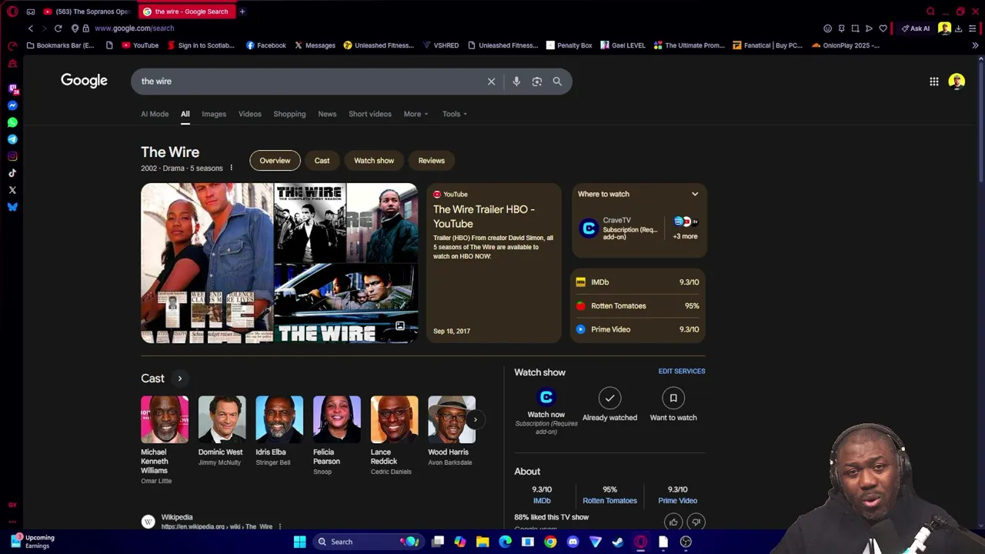
Task: Open Instagram in the Opera sidebar
Action: coord(12,156)
